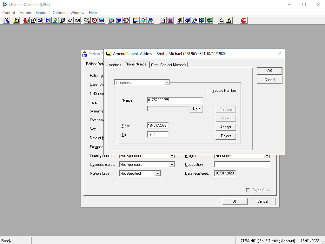Open the Admin menu
Viewport: 325px width, 244px height.
coord(25,13)
